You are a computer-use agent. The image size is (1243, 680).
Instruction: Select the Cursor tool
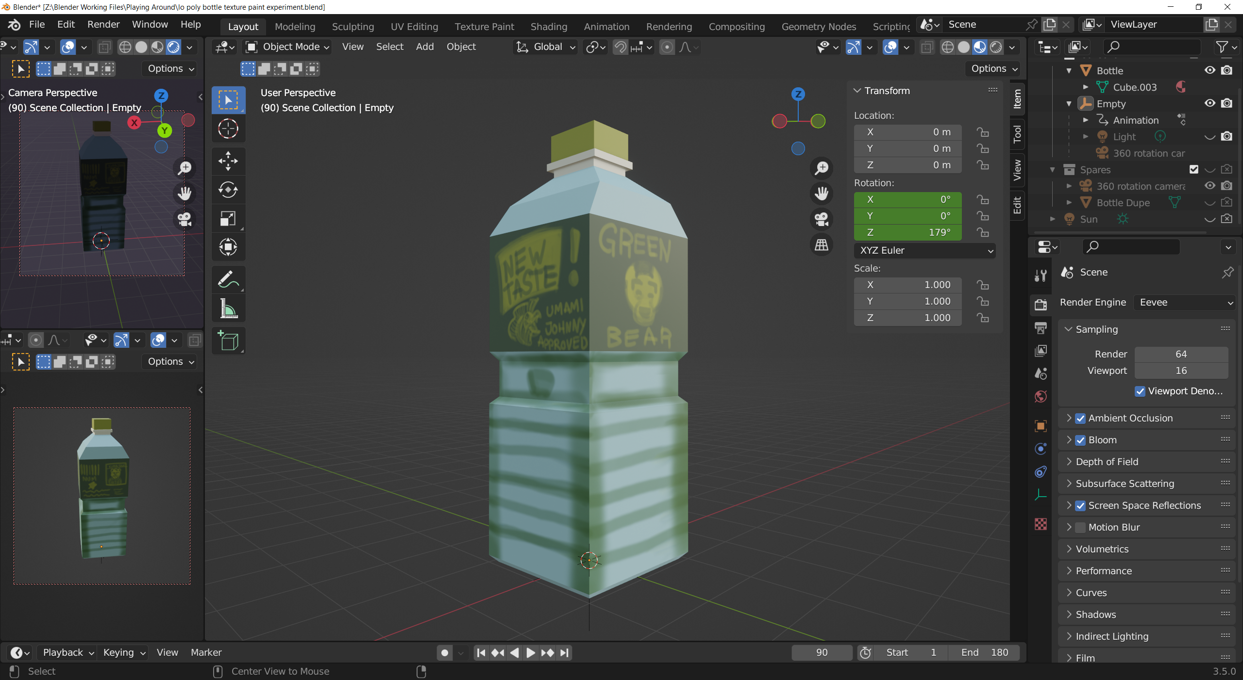(228, 129)
